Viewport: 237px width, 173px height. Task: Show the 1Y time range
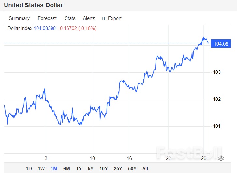pyautogui.click(x=79, y=168)
